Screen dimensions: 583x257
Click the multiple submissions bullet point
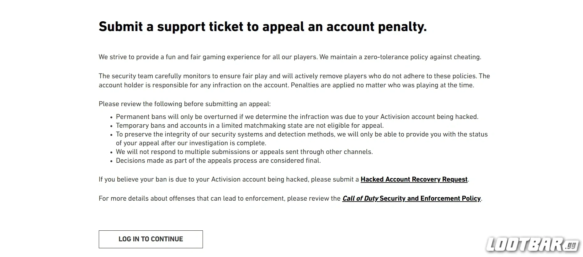pyautogui.click(x=244, y=152)
